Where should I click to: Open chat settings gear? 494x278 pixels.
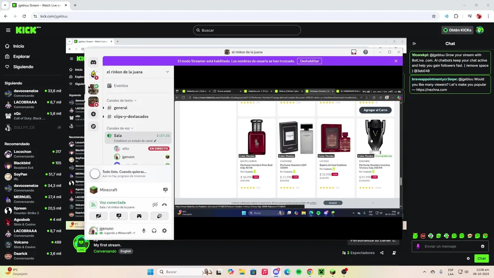(x=468, y=258)
